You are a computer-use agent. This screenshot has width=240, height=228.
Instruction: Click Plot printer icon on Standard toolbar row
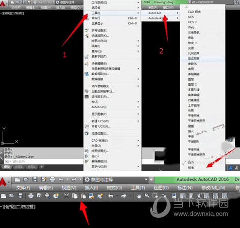31,196
